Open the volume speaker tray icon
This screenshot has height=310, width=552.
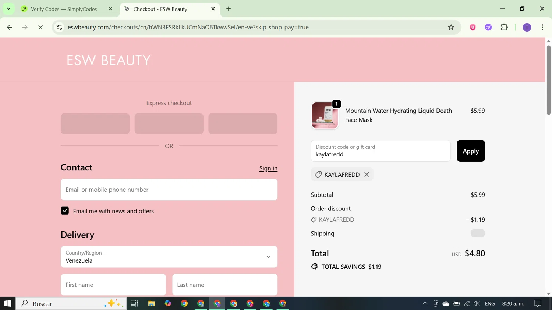coord(477,303)
